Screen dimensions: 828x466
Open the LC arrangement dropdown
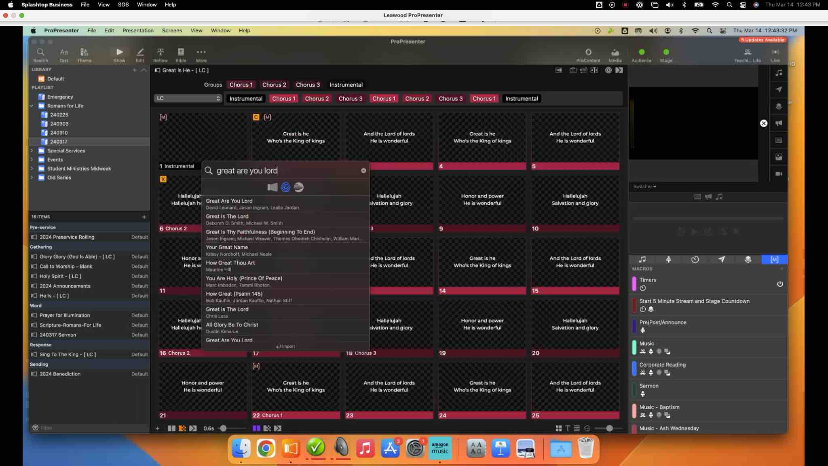[x=188, y=98]
